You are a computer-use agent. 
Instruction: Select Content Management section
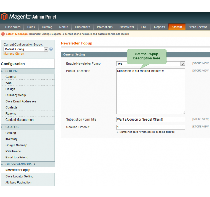point(28,120)
